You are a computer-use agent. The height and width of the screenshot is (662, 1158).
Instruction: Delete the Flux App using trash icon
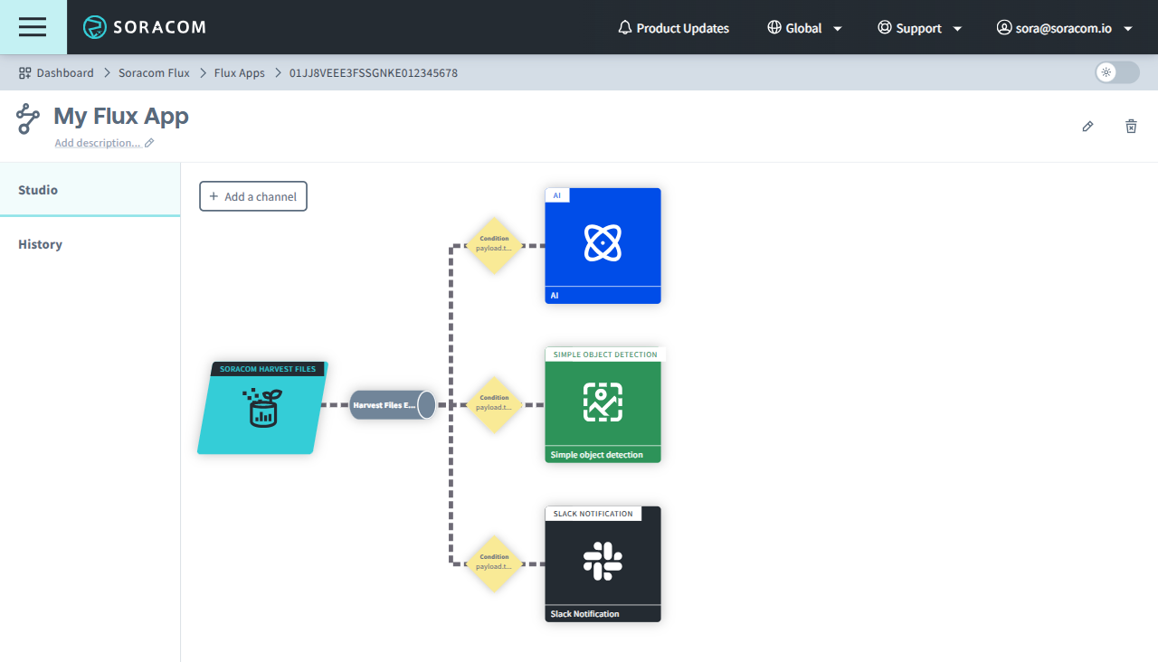(1131, 127)
